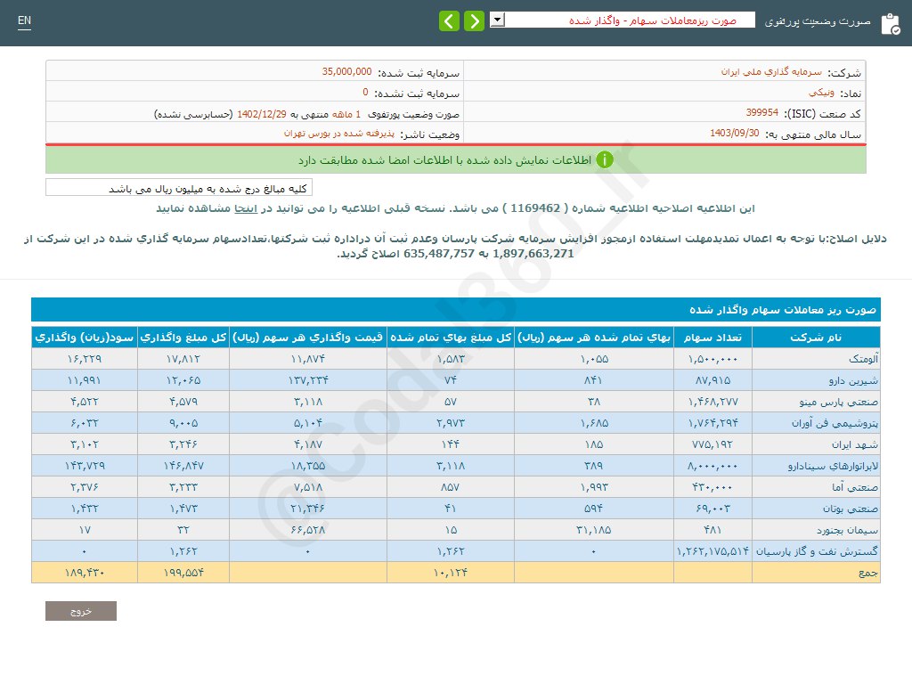Click the ISIC code value 399954
The image size is (912, 684).
(x=761, y=113)
